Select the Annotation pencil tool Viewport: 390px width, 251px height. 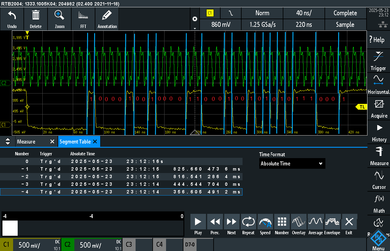tap(107, 19)
